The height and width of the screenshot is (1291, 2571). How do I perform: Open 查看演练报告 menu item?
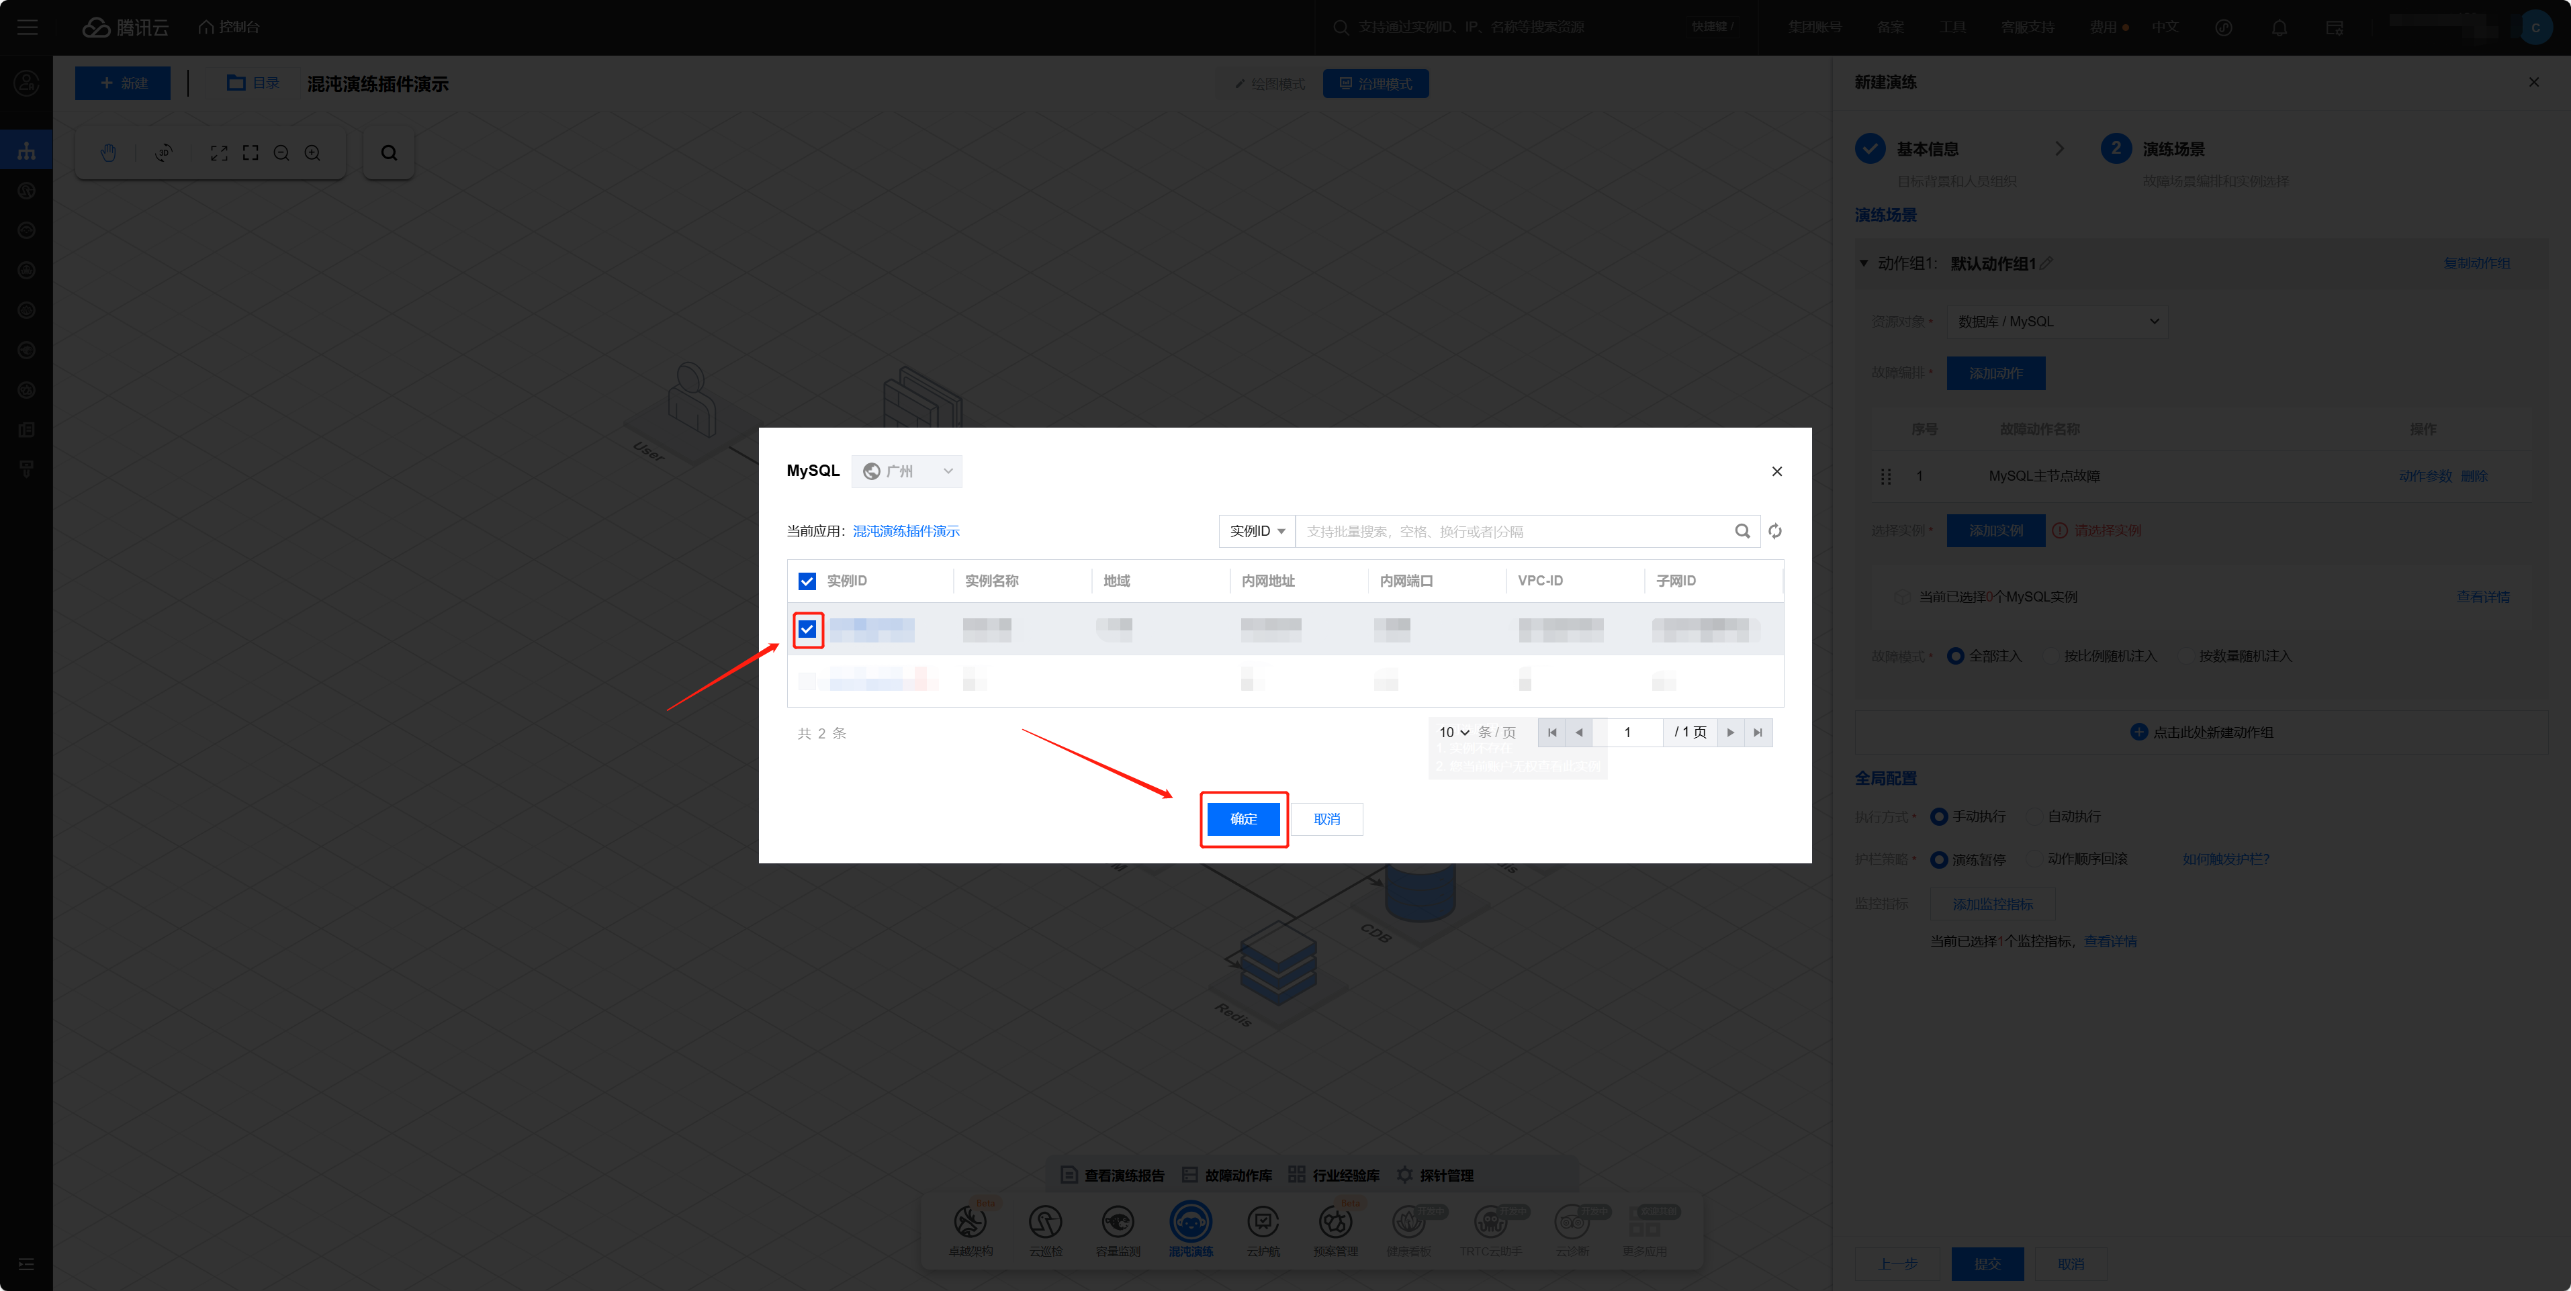click(x=1113, y=1176)
